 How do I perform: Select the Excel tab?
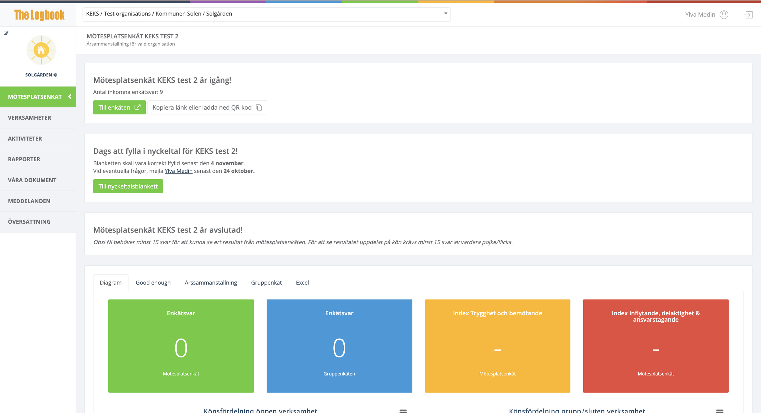302,282
